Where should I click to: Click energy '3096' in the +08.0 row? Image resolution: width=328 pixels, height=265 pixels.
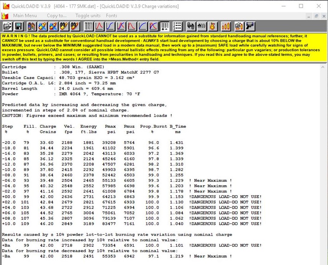pos(88,219)
